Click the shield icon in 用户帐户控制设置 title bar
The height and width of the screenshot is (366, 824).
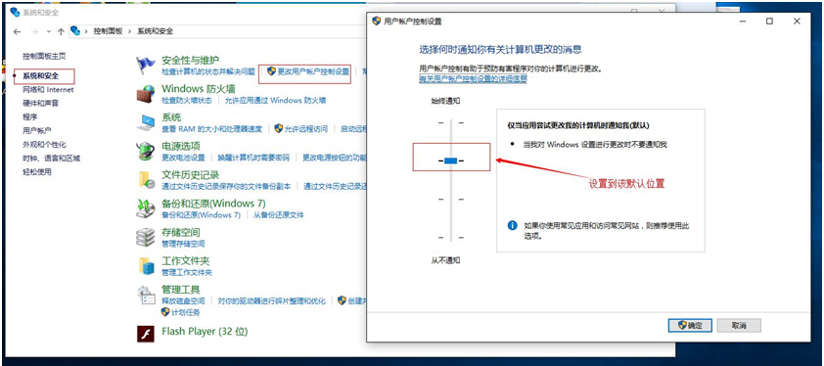(x=376, y=21)
